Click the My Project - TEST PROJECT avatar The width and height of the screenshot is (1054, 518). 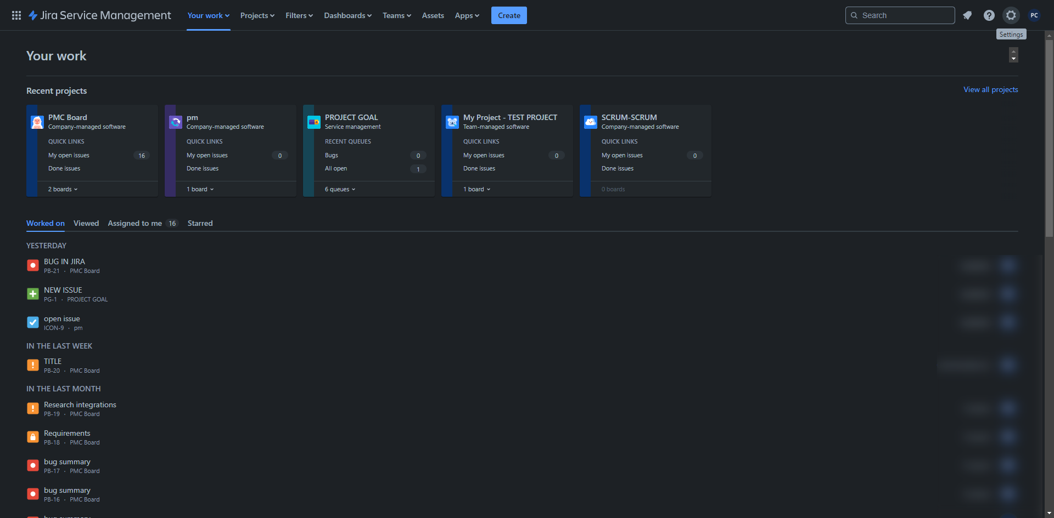coord(452,122)
